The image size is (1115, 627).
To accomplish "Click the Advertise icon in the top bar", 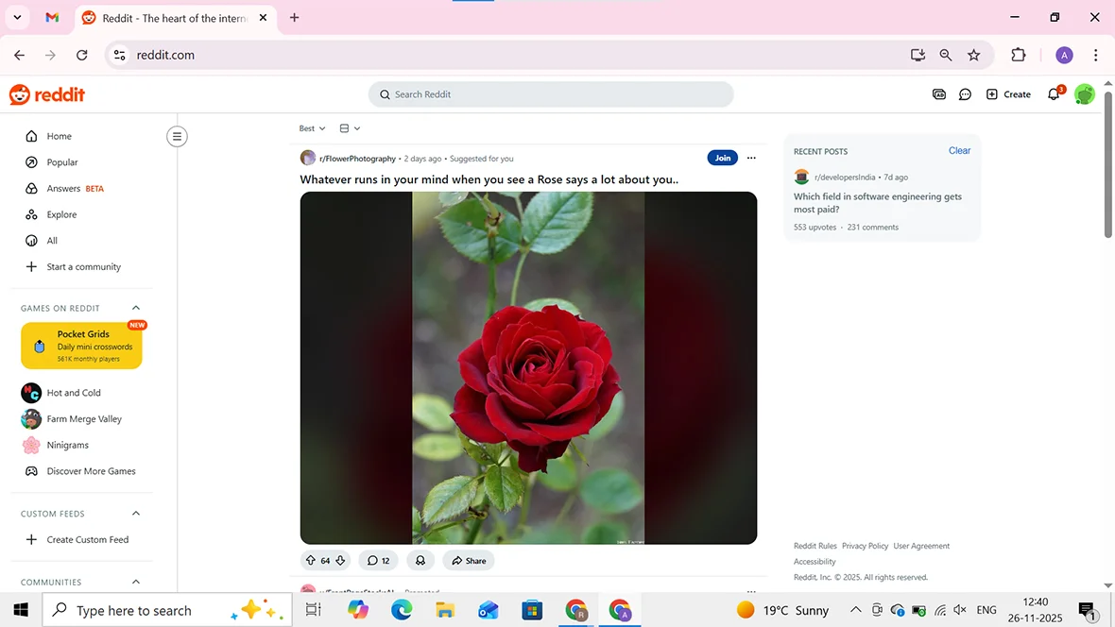I will point(938,93).
